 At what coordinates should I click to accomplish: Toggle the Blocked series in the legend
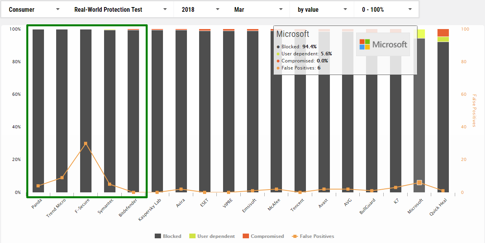click(168, 236)
